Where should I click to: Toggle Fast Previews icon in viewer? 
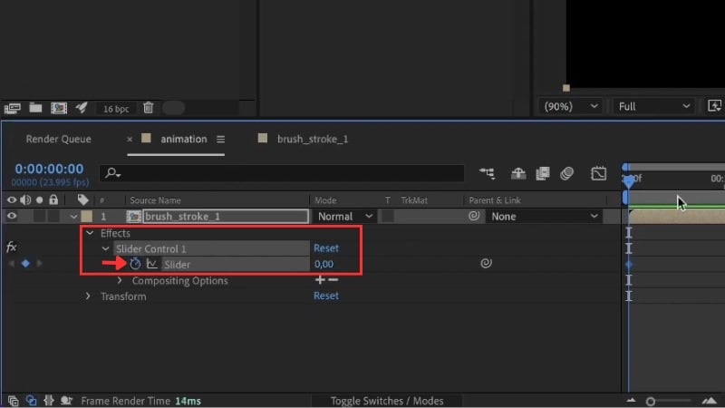714,106
